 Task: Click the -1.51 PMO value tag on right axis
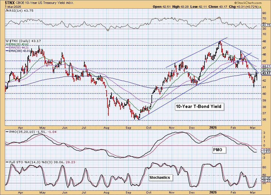(x=266, y=152)
